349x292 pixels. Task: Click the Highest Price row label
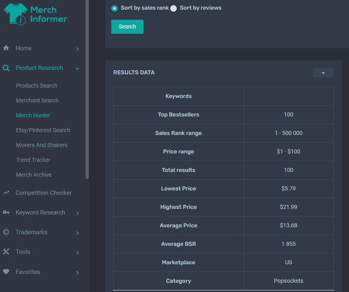(178, 207)
